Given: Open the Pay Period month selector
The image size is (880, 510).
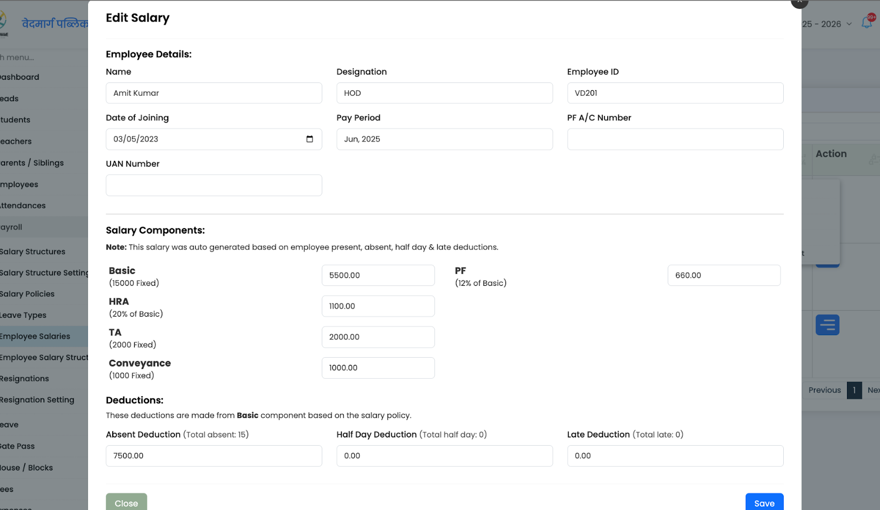Looking at the screenshot, I should tap(444, 139).
